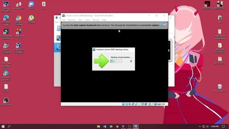Switch to Excel on the taskbar

111,126
